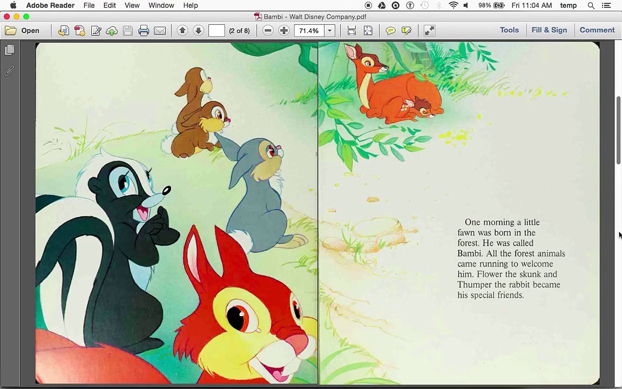This screenshot has width=622, height=389.
Task: Open the View menu
Action: (x=132, y=5)
